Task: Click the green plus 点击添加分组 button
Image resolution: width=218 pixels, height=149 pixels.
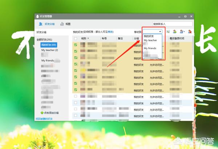Action: pos(50,113)
